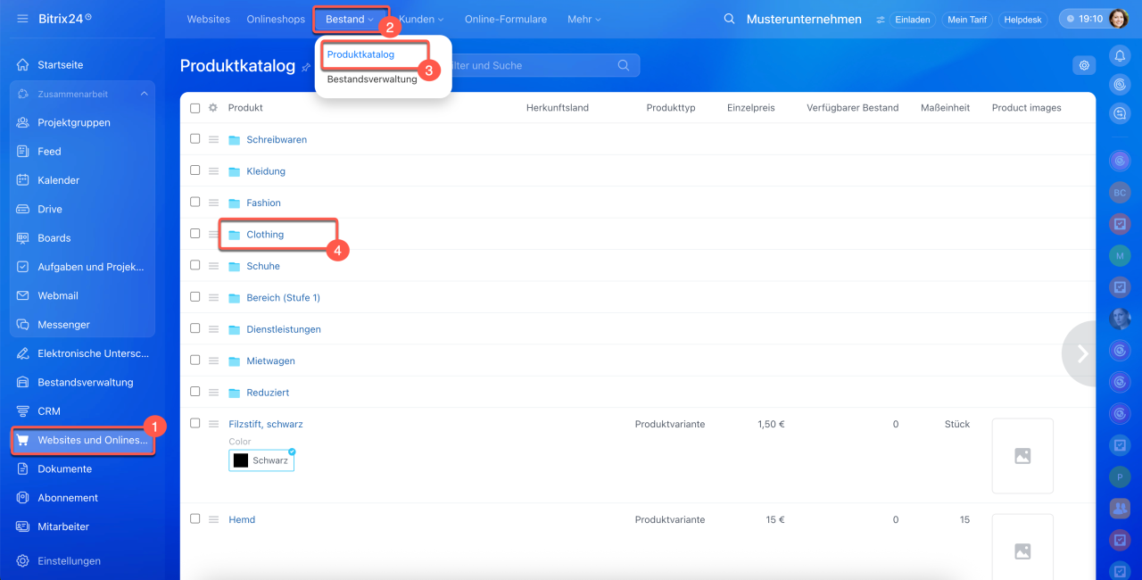Sort by Verfügbarer Bestand column header
1142x580 pixels.
pyautogui.click(x=852, y=108)
